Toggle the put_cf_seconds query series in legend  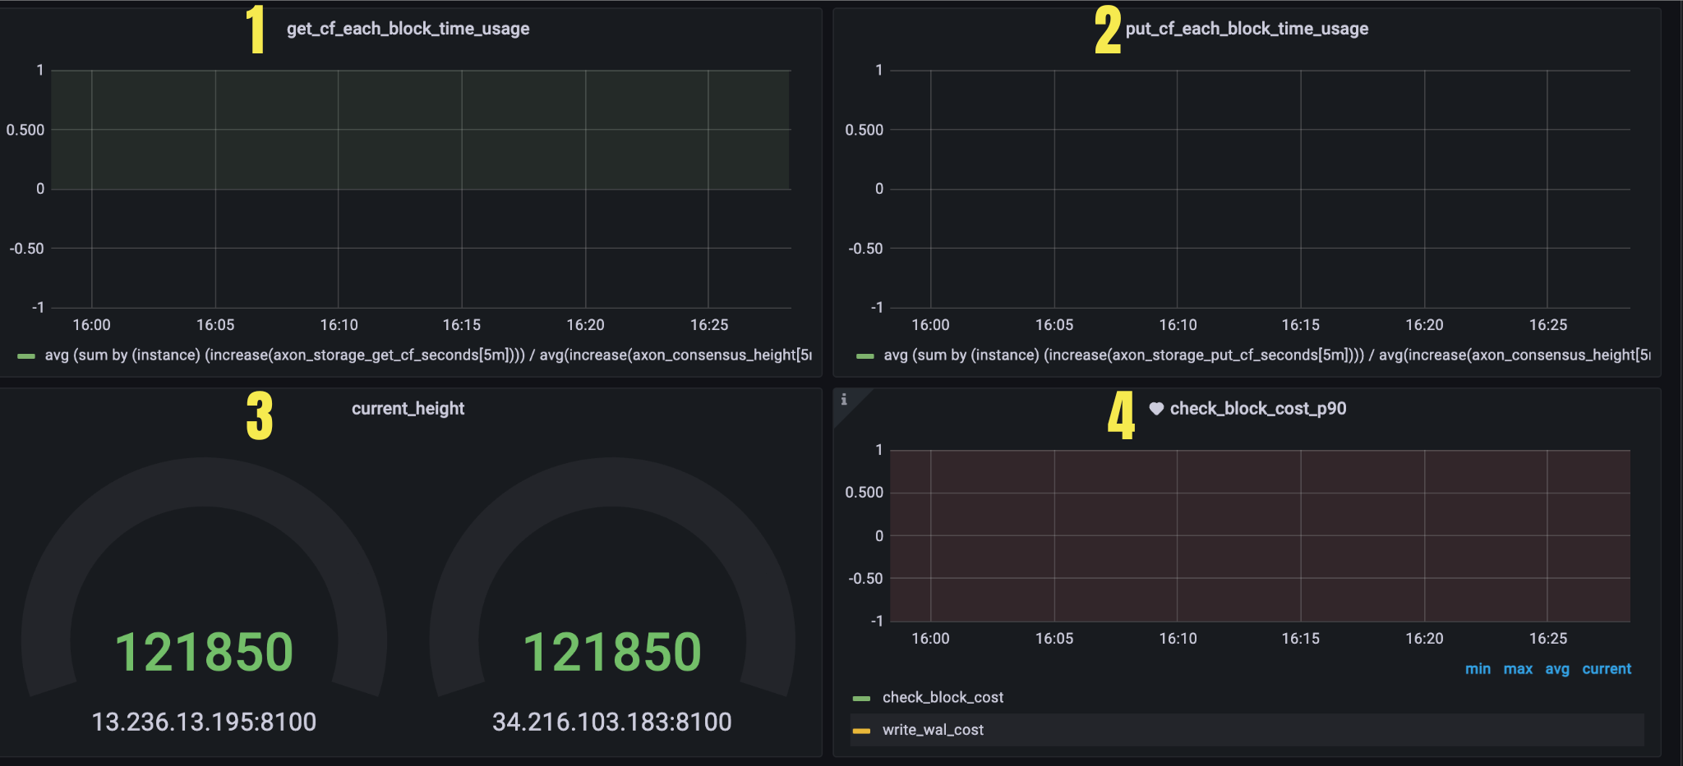tap(1266, 355)
